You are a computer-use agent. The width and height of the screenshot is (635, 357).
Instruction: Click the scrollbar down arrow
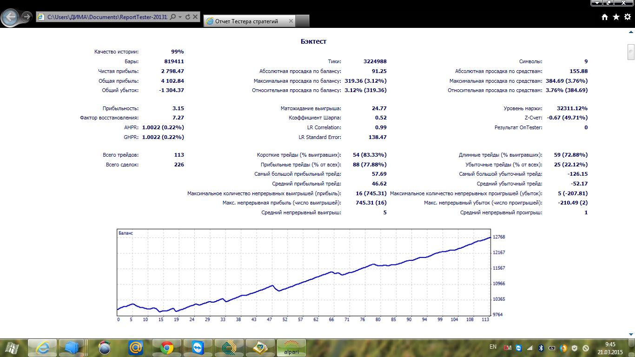pos(631,334)
